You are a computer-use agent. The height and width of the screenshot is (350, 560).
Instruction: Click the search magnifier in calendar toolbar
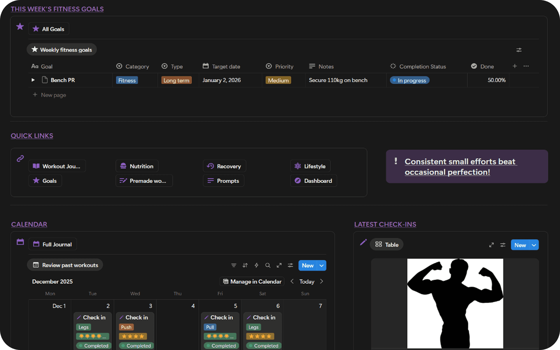click(x=268, y=265)
